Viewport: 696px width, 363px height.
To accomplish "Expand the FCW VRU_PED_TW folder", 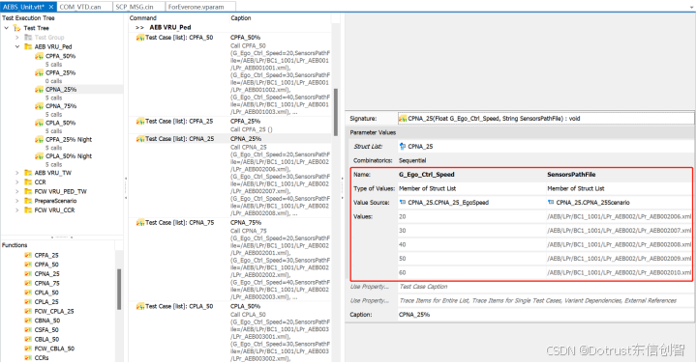I will click(17, 191).
